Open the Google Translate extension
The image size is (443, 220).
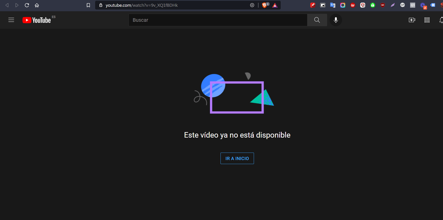pos(333,5)
